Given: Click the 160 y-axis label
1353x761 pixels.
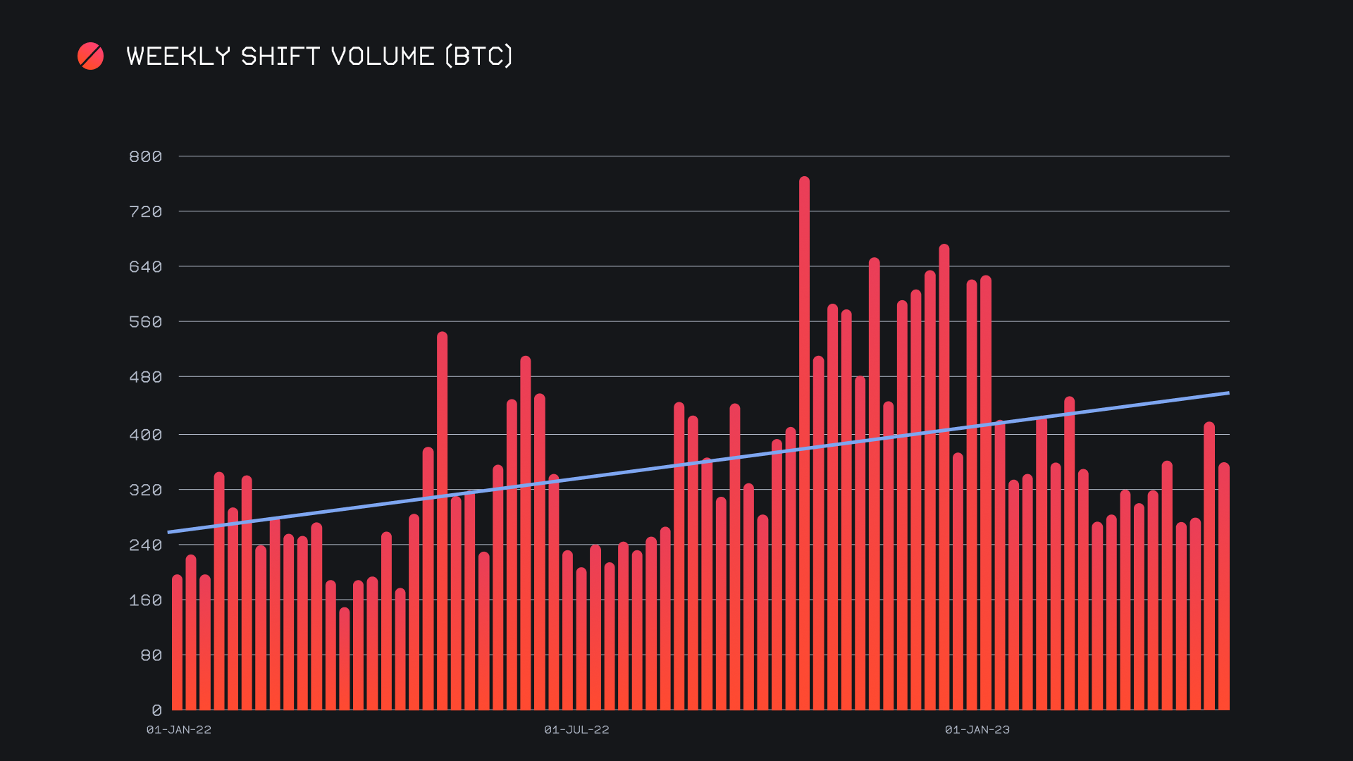Looking at the screenshot, I should (146, 600).
